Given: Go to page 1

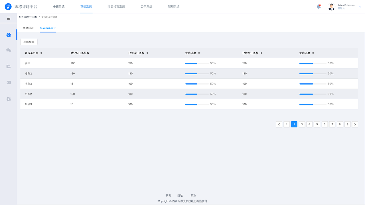Looking at the screenshot, I should coord(287,124).
